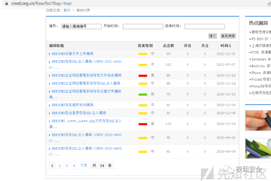This screenshot has width=271, height=181.
Task: Open BEESCMS企业网站管理系统存在文件包含漏洞 entry
Action: (86, 75)
